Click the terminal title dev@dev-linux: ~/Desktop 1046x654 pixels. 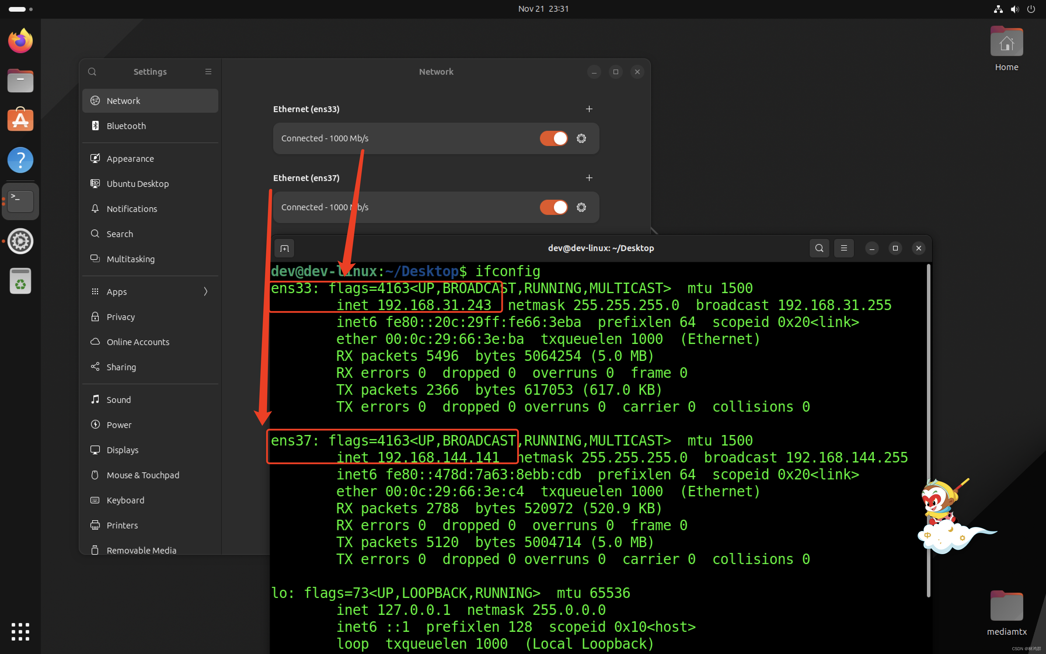point(601,248)
